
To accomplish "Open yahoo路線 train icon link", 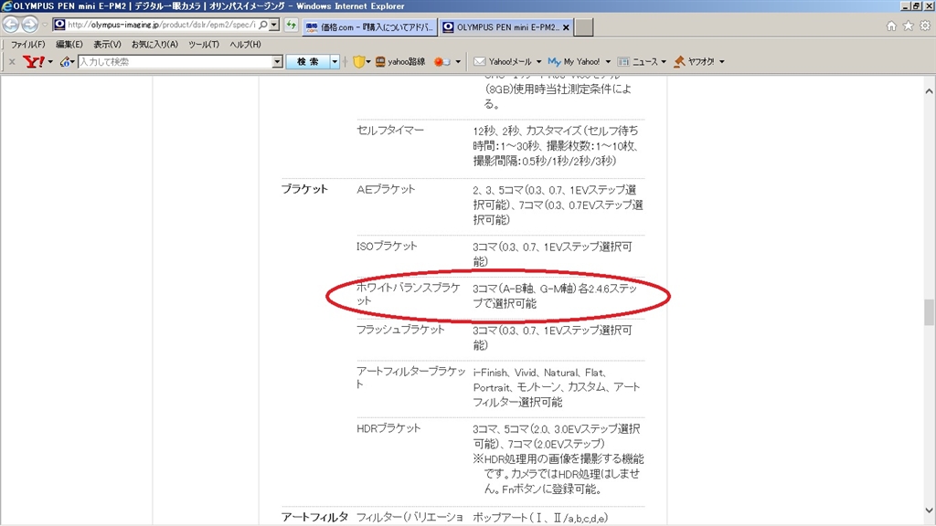I will (x=400, y=61).
